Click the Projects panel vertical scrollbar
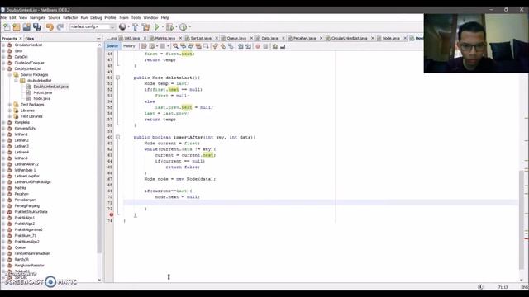This screenshot has height=297, width=529. pyautogui.click(x=99, y=150)
